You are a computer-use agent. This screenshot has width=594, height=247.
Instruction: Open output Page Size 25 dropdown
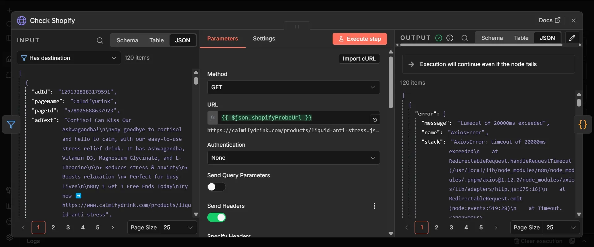[x=561, y=228]
